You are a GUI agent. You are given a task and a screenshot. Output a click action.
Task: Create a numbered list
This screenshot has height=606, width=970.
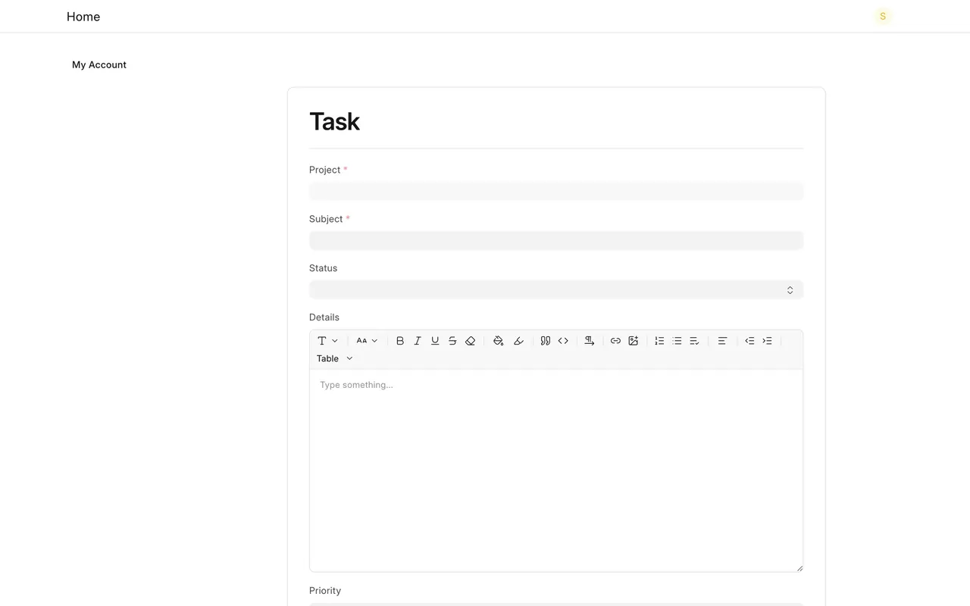pos(659,341)
